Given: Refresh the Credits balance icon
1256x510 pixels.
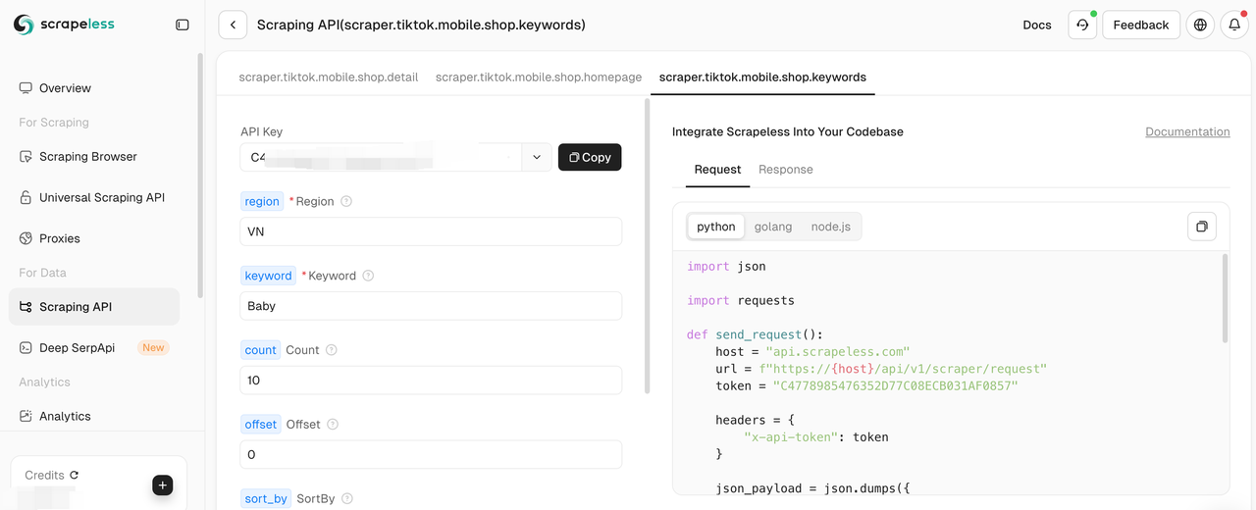Looking at the screenshot, I should coord(75,475).
